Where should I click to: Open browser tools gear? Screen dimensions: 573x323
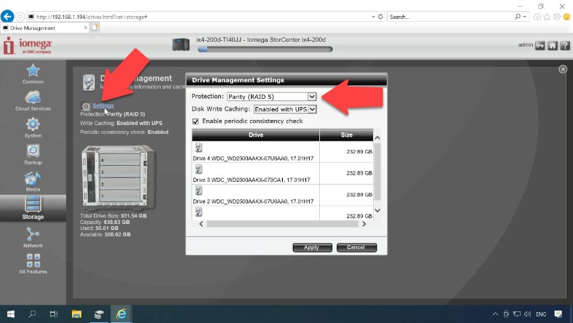pos(556,17)
